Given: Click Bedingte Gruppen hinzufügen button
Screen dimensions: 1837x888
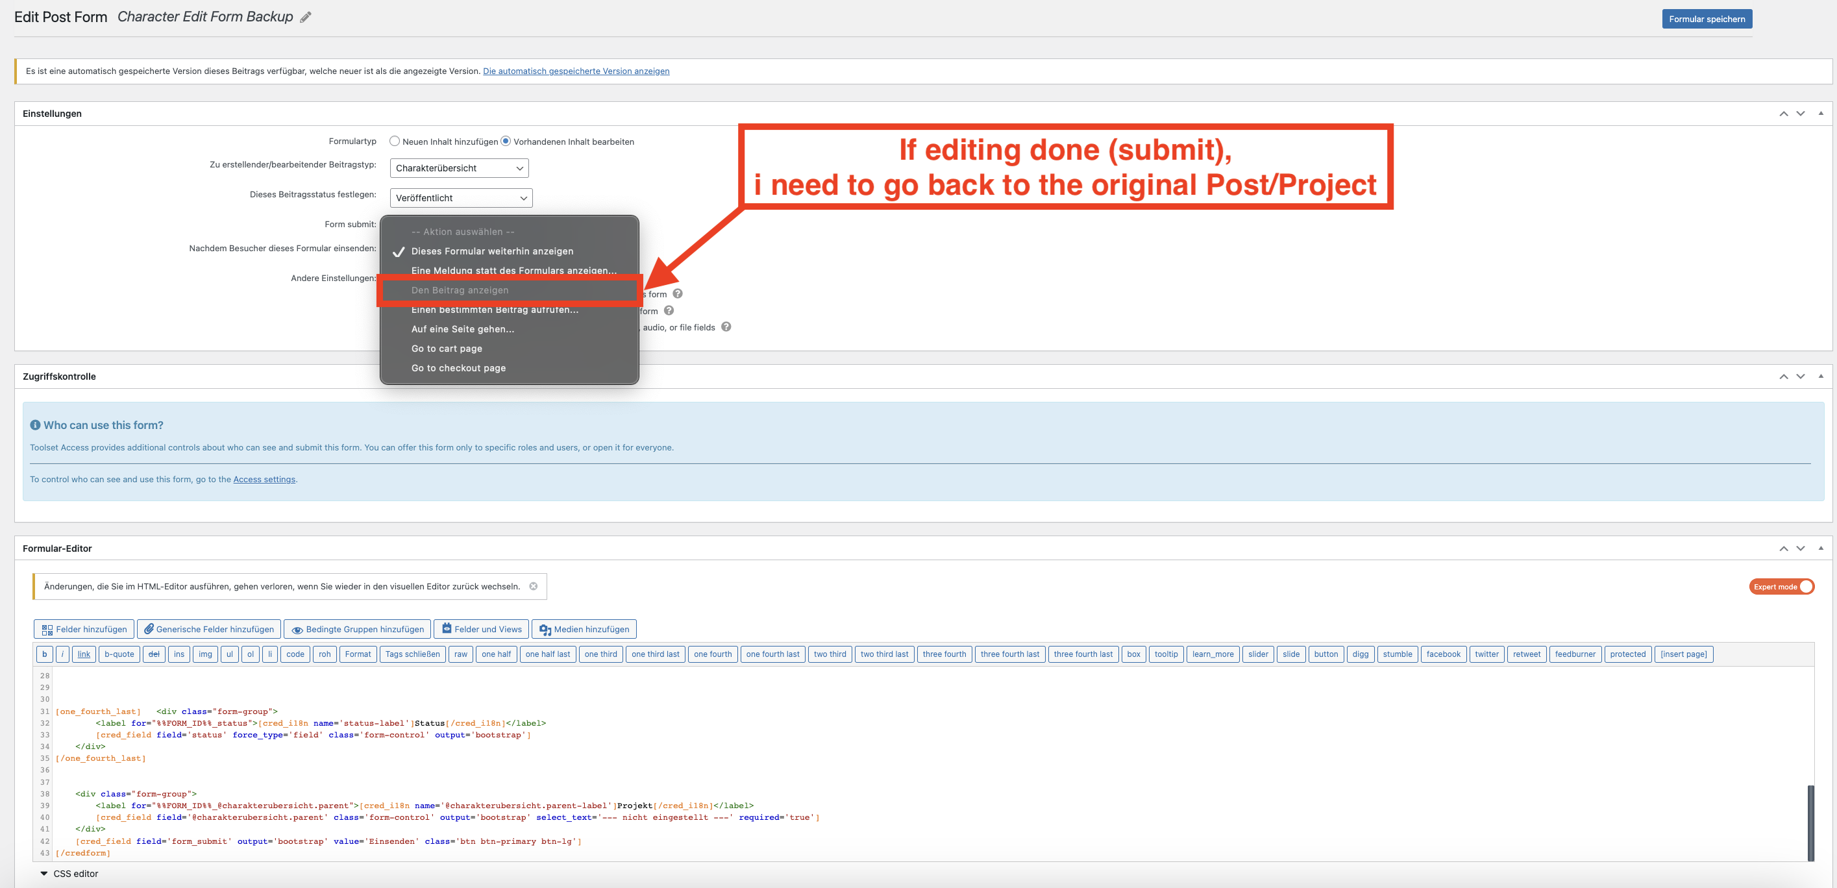Looking at the screenshot, I should [356, 629].
